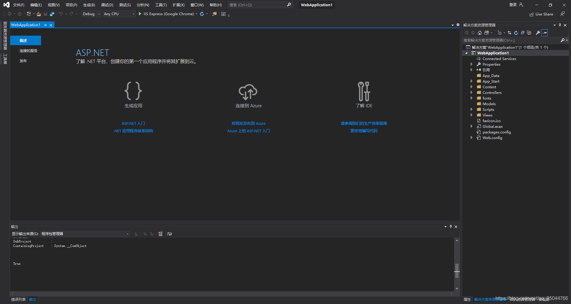This screenshot has width=571, height=304.
Task: Open Properties wrench icon in Solution Explorer
Action: pyautogui.click(x=538, y=33)
